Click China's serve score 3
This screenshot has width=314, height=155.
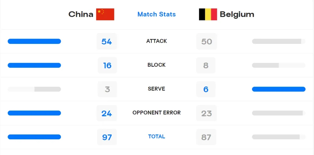click(x=107, y=89)
